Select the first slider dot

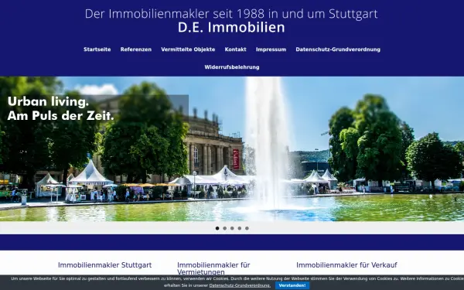click(x=217, y=228)
